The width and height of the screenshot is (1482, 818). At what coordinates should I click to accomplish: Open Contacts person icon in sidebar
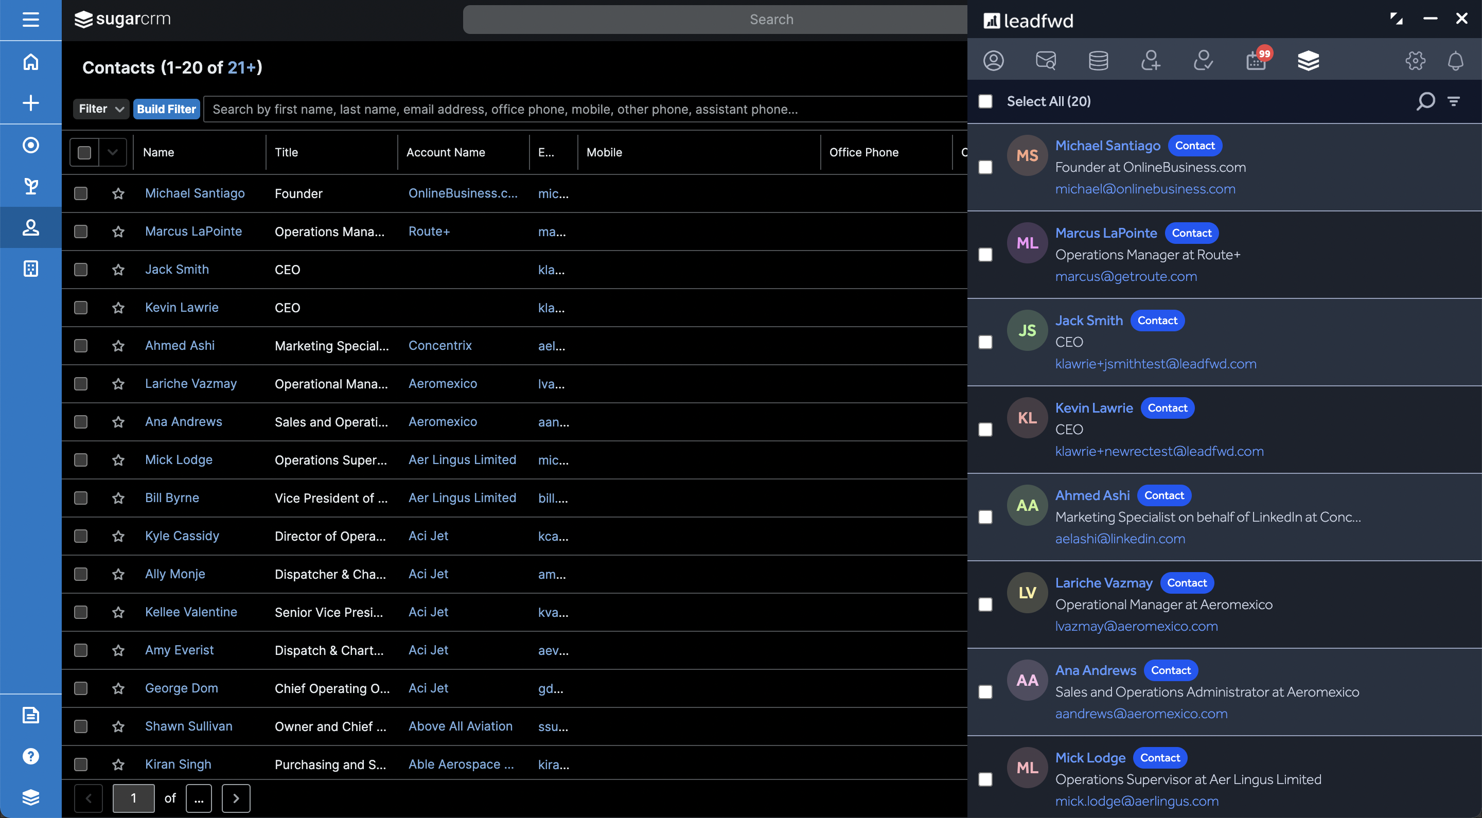click(30, 227)
